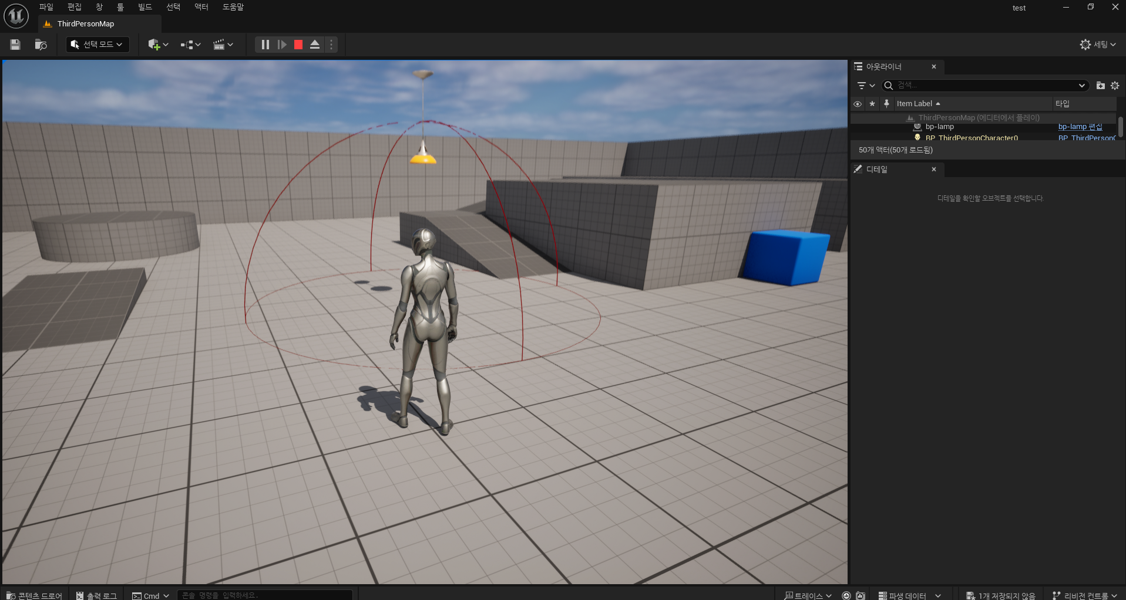Open the 선택 menu
Screen dimensions: 1126x600
pyautogui.click(x=173, y=7)
